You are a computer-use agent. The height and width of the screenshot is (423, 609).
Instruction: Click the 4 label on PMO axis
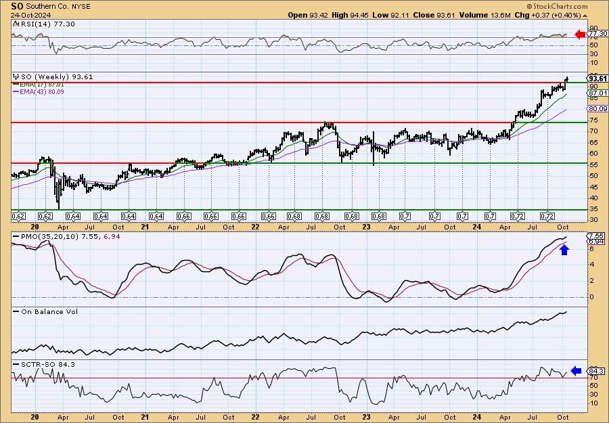pyautogui.click(x=591, y=265)
